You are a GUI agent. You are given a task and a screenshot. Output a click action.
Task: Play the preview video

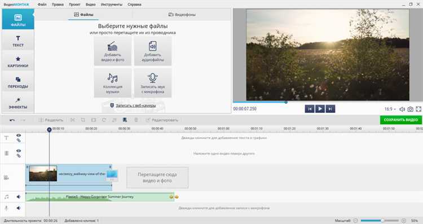[320, 109]
